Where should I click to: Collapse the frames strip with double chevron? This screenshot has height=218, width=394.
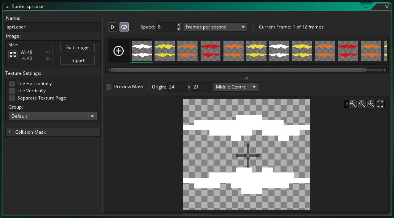(x=247, y=78)
